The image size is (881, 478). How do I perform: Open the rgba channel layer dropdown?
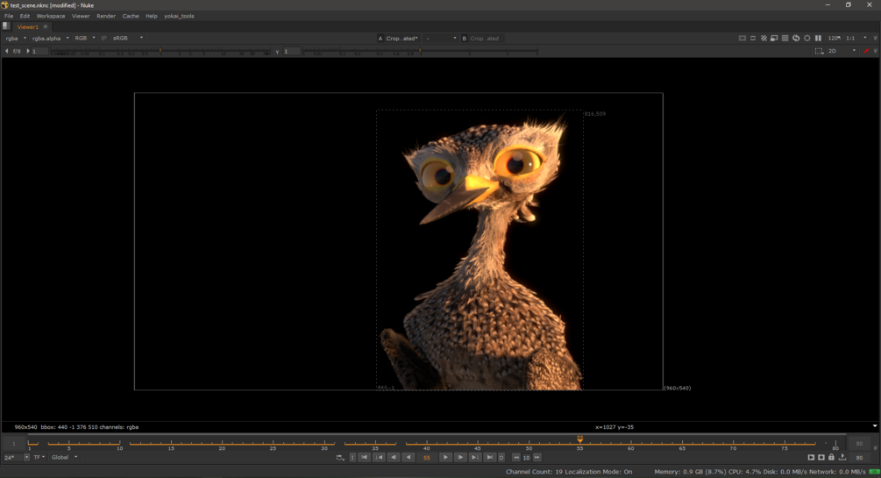[x=16, y=39]
